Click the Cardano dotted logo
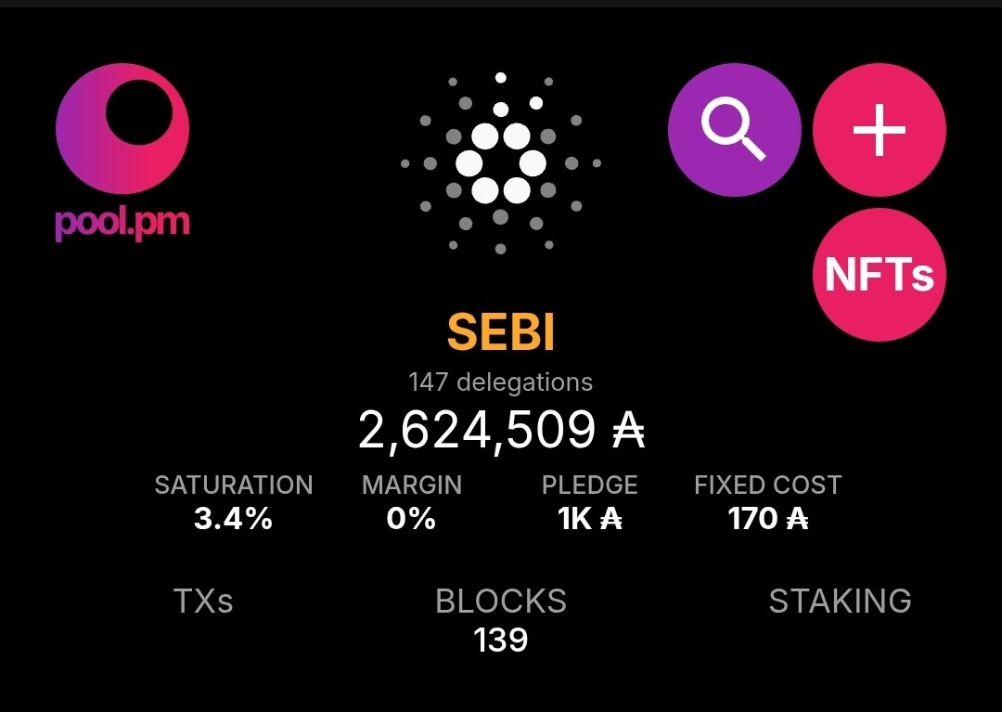Viewport: 1002px width, 712px height. [x=501, y=163]
